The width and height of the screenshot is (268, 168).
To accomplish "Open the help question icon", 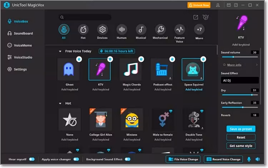I will pos(236,5).
